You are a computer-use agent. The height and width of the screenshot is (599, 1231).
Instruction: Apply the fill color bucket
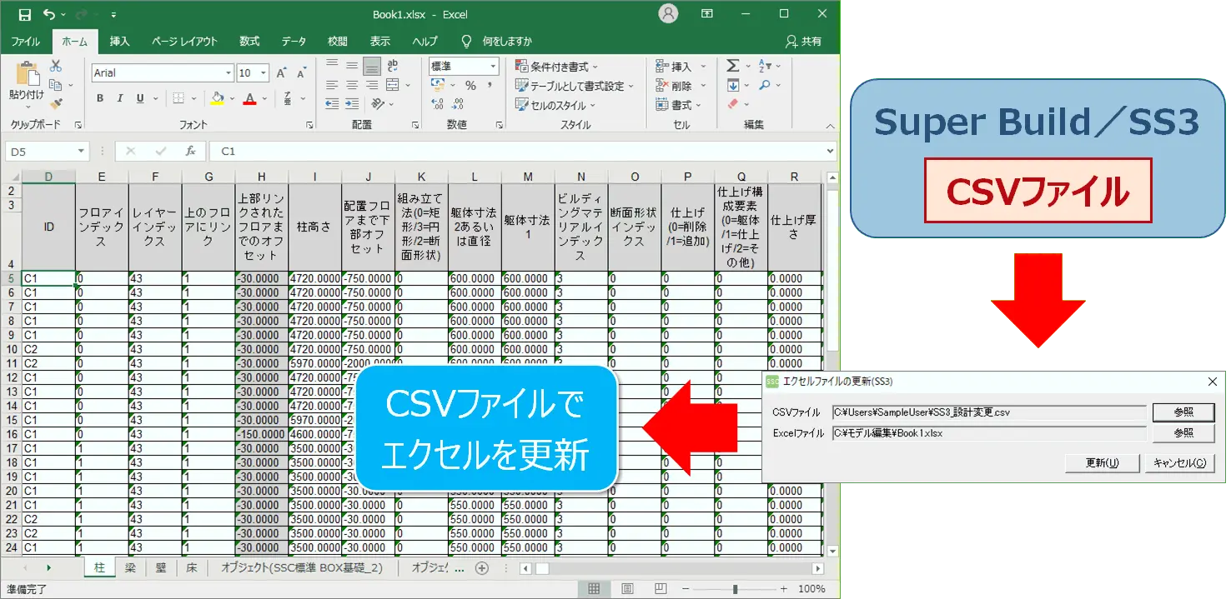tap(218, 98)
